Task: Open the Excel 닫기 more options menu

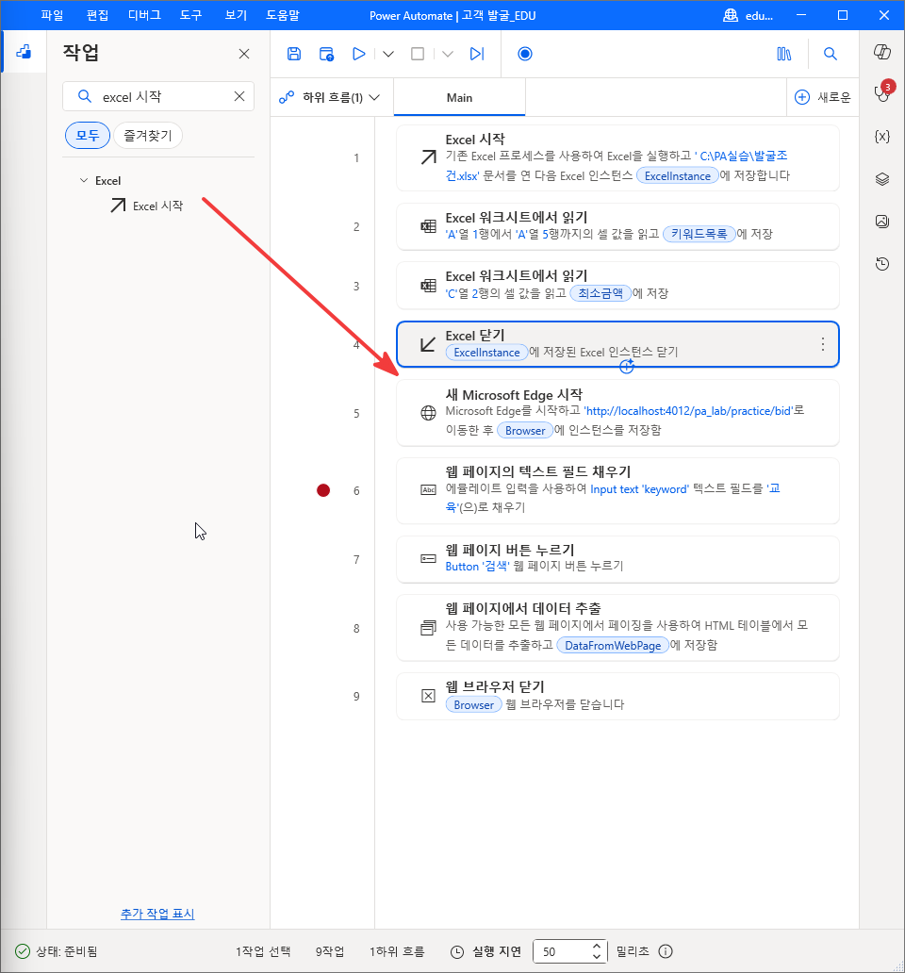Action: pos(822,344)
